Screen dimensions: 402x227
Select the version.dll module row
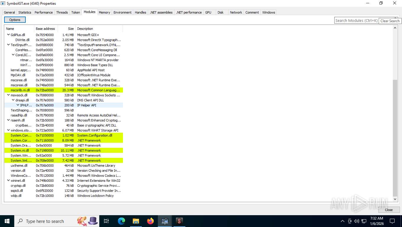pos(64,171)
